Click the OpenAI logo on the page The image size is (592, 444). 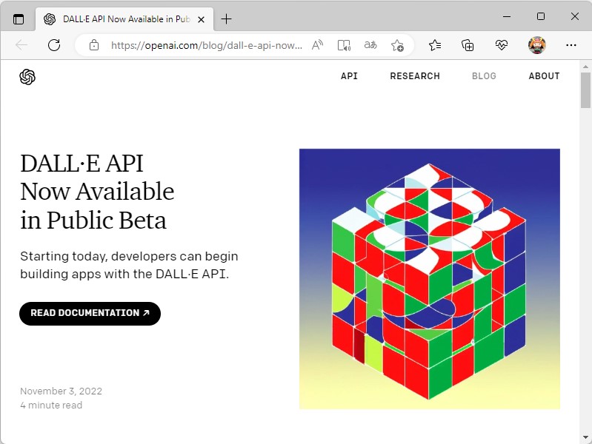click(27, 76)
